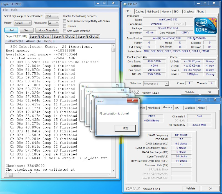Click CPU name field Intel Core i5 750
222x194 pixels.
coord(168,19)
